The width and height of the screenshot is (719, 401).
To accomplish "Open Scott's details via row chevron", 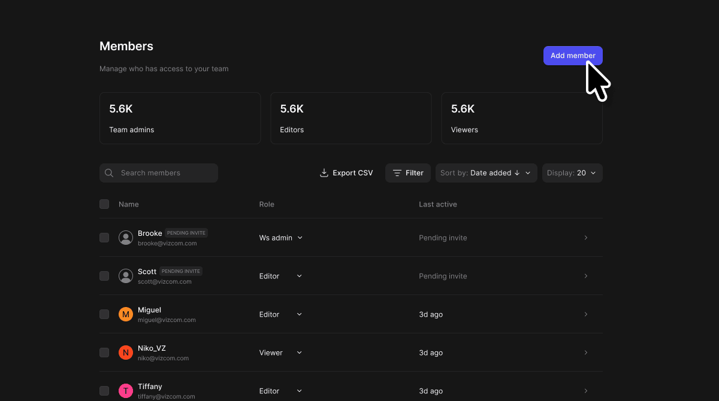I will click(x=586, y=276).
